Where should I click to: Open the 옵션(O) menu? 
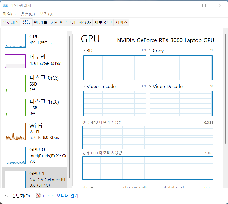[28, 14]
